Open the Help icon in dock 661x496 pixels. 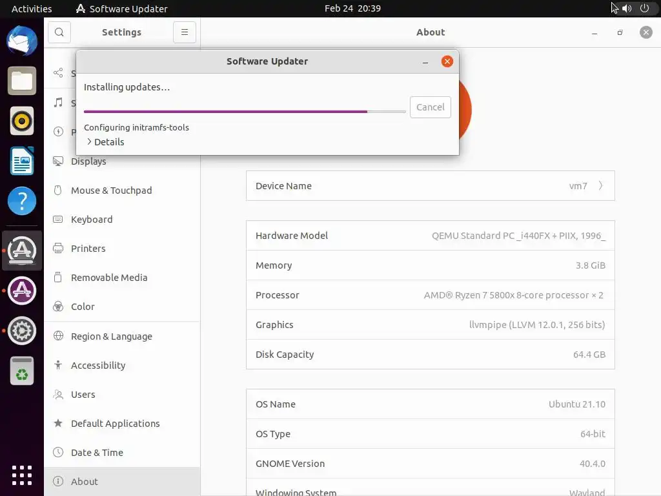(x=22, y=201)
